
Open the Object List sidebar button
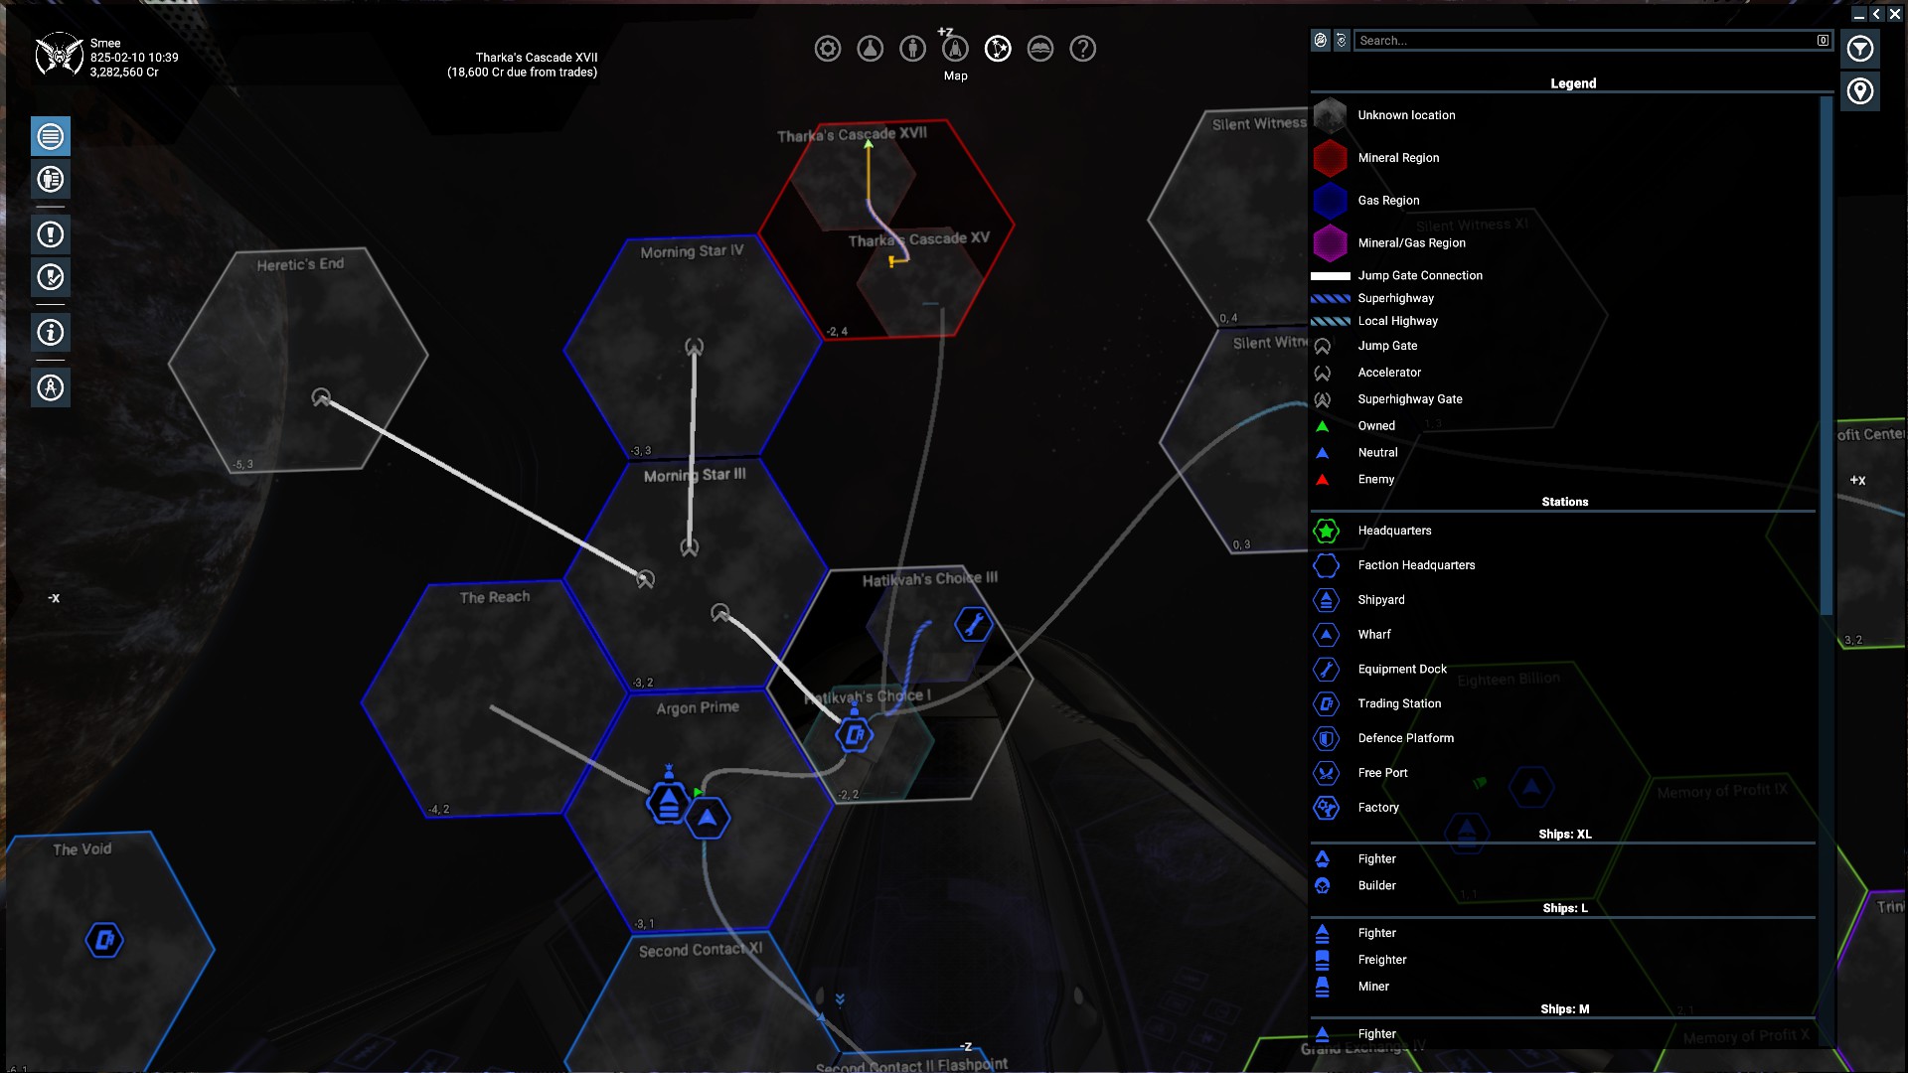[51, 136]
